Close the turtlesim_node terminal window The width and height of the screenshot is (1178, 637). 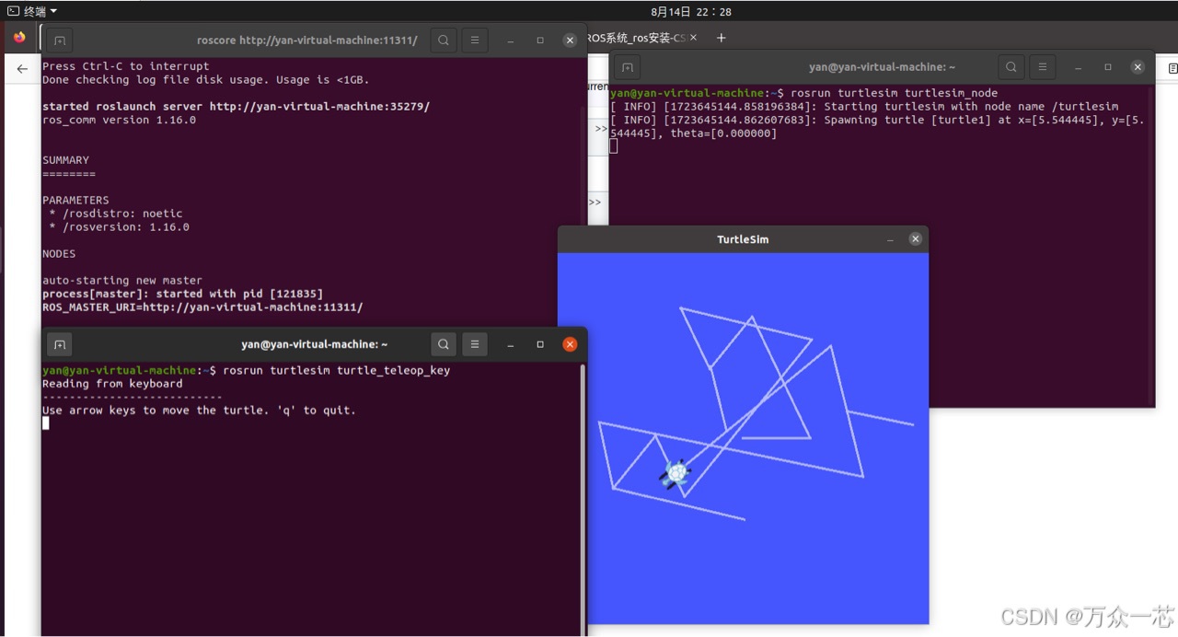click(1138, 67)
